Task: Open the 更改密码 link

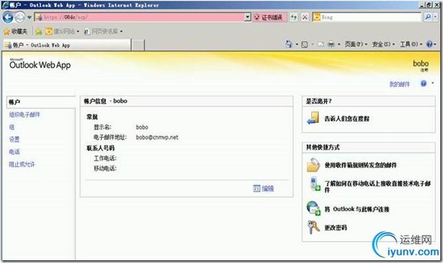Action: [x=336, y=227]
